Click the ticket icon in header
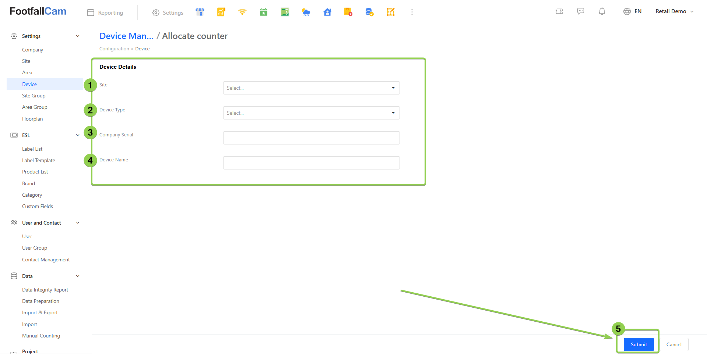Image resolution: width=707 pixels, height=354 pixels. click(x=559, y=11)
